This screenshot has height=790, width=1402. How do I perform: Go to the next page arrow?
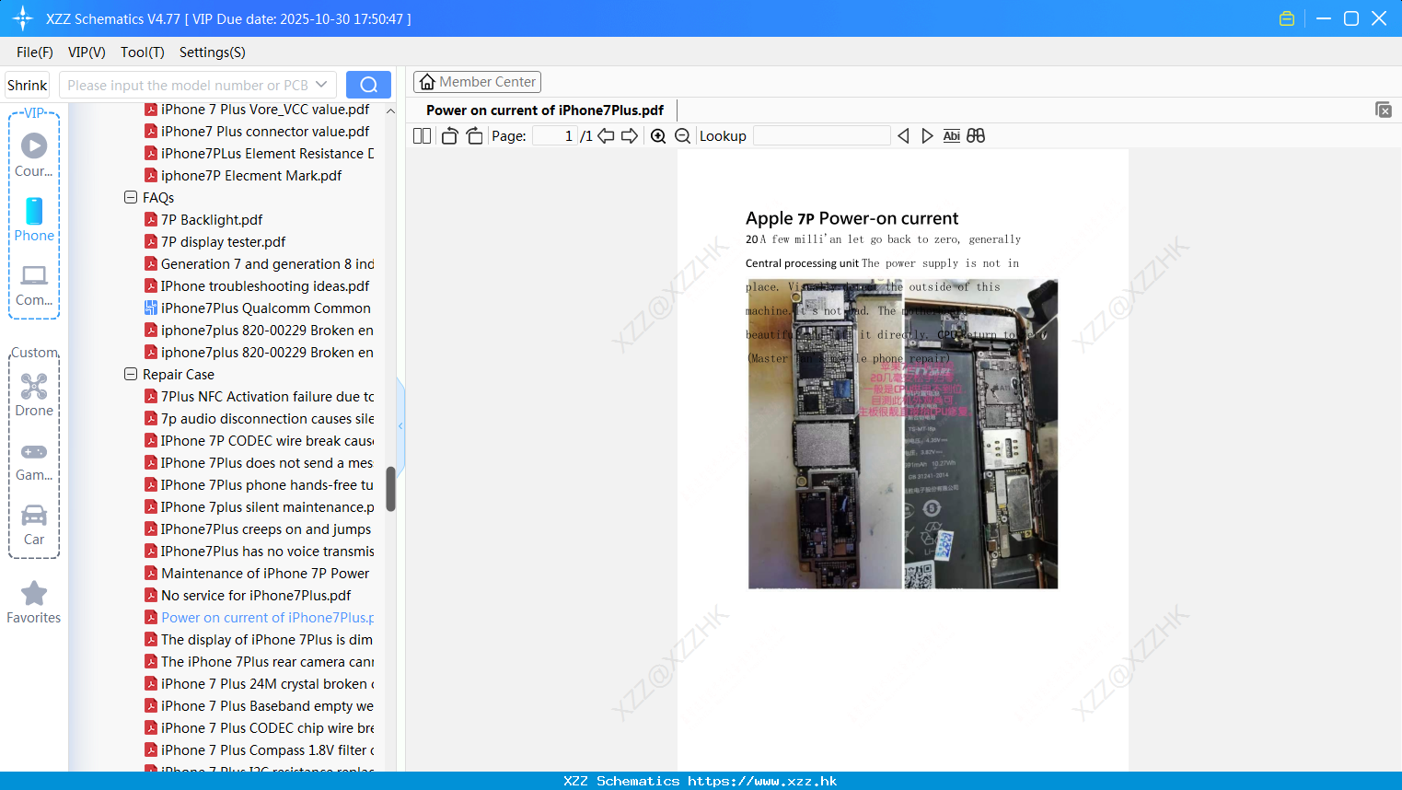pos(630,136)
